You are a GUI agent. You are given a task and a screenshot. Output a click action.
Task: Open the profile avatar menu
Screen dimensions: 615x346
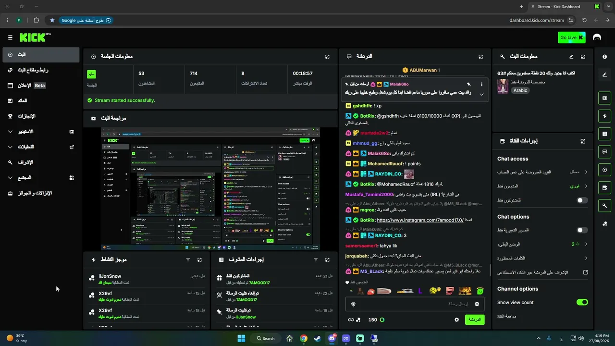tap(597, 37)
